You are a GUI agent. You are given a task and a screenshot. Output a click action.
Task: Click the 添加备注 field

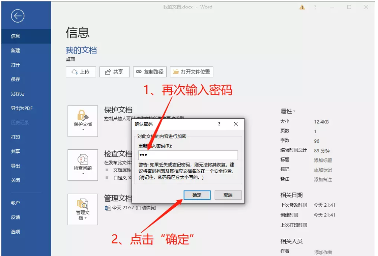click(323, 180)
